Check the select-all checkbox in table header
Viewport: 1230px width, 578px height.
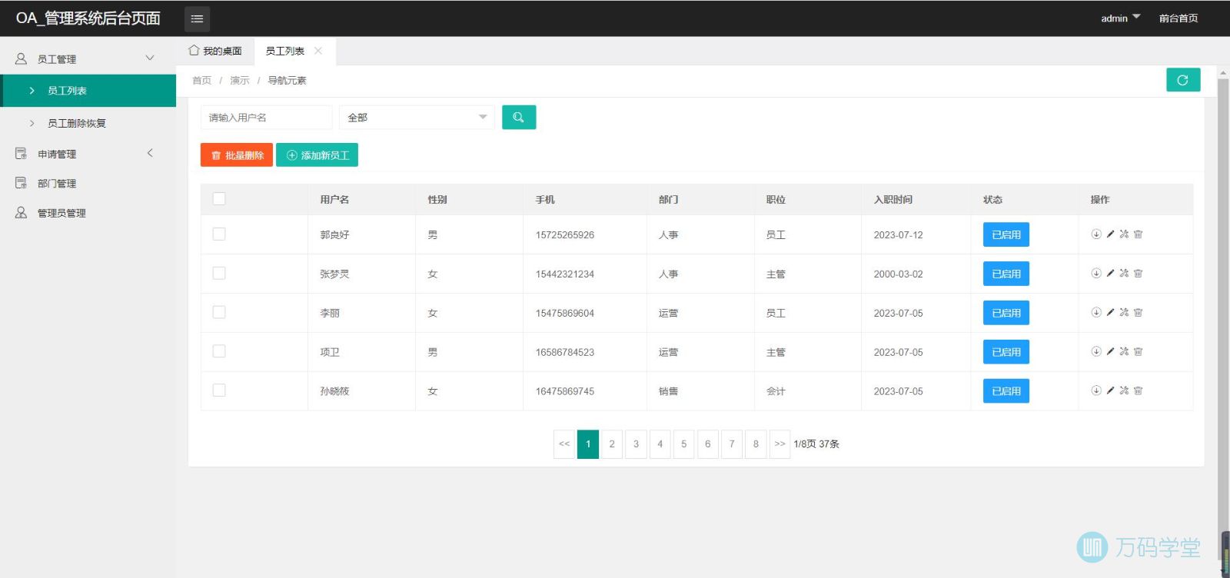[x=219, y=199]
